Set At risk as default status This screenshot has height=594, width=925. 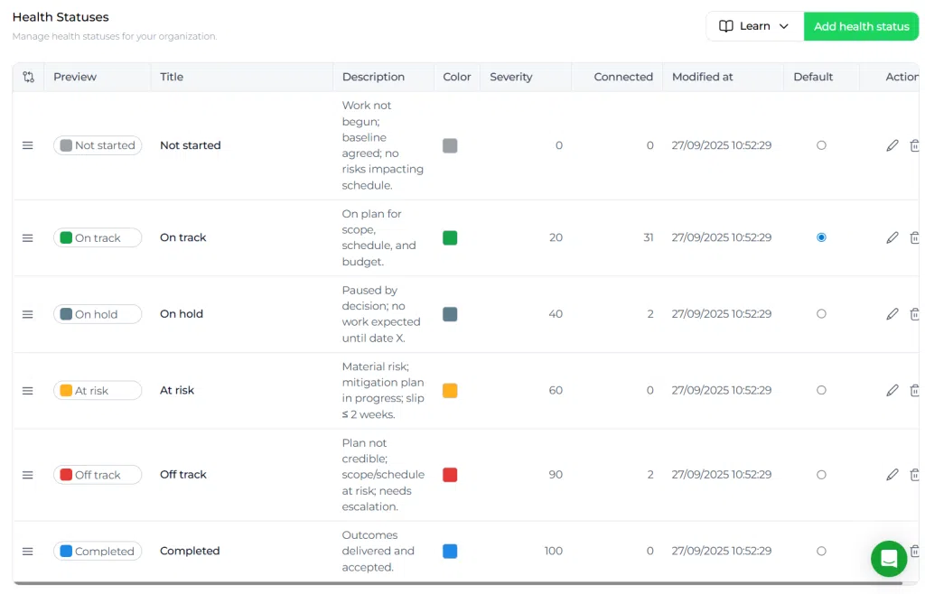[821, 390]
